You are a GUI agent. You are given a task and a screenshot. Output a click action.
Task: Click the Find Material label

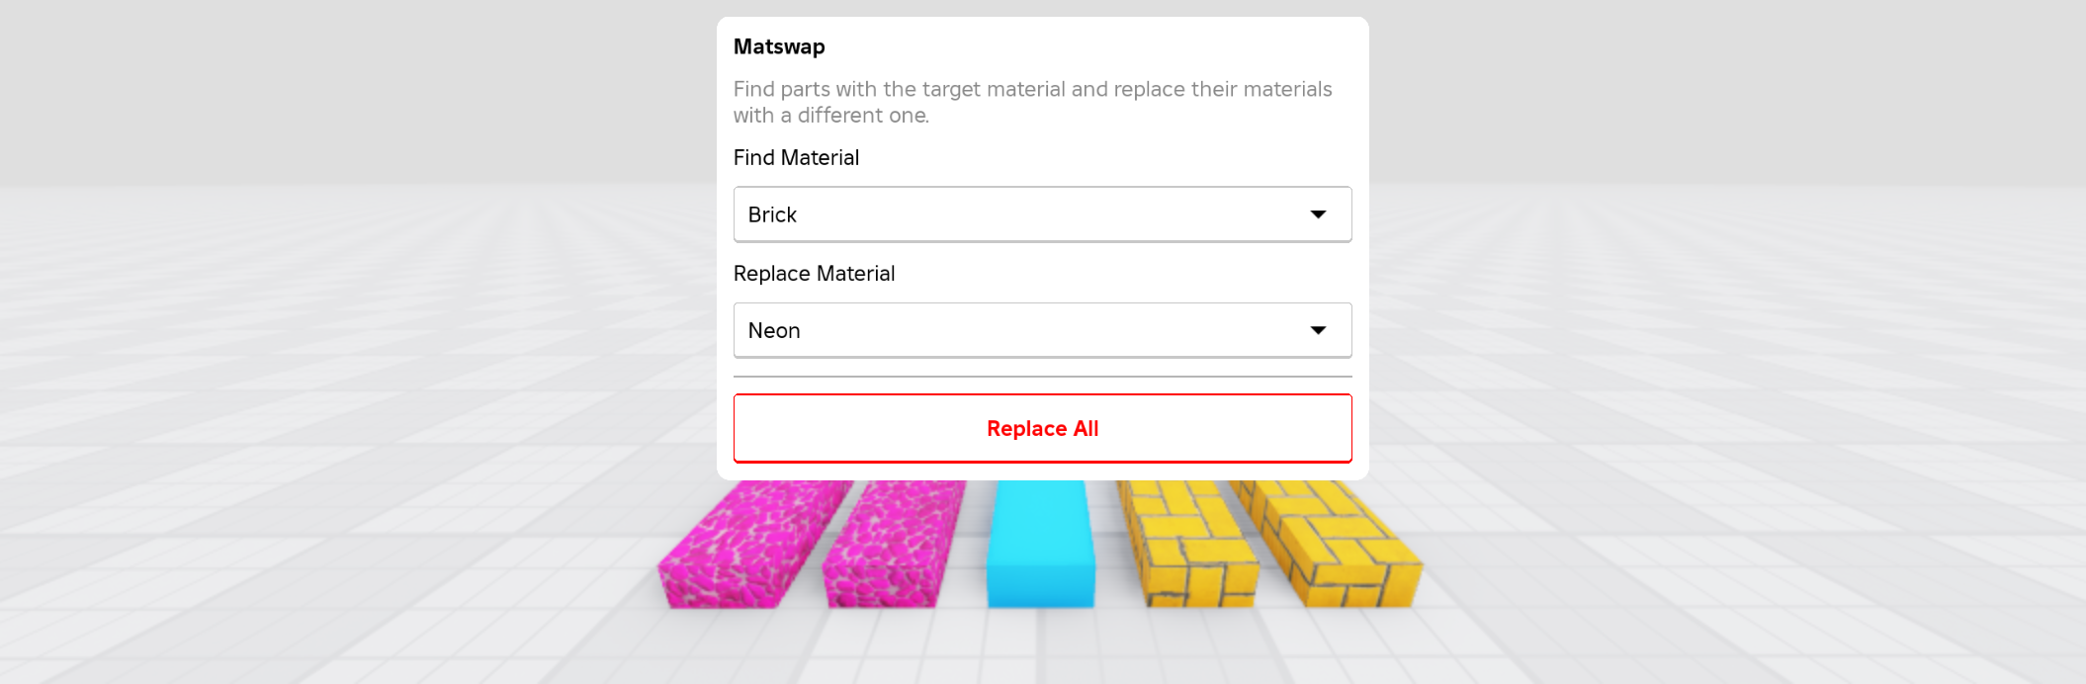coord(795,157)
